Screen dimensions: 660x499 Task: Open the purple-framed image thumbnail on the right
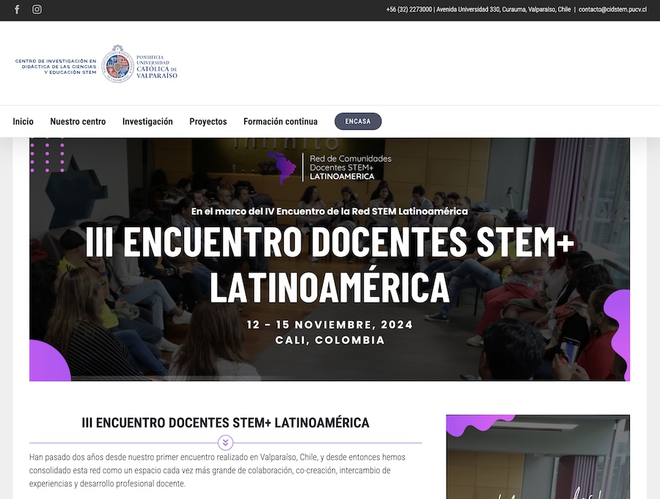click(538, 457)
